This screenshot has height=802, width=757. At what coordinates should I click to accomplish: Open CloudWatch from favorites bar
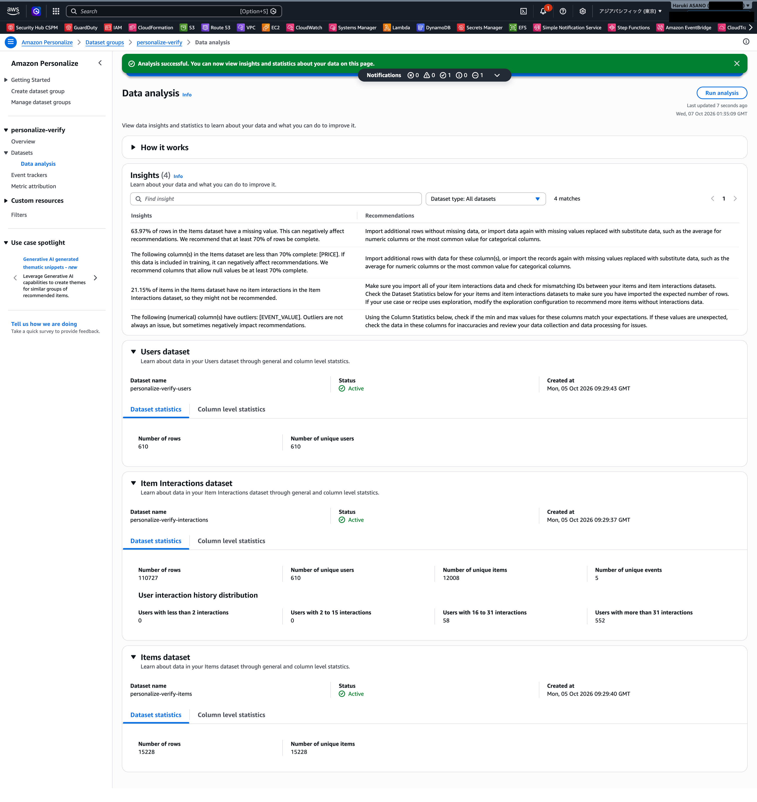[304, 28]
